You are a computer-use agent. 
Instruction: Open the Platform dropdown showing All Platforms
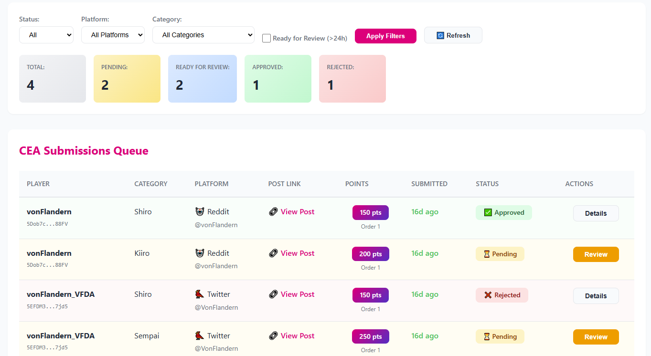pyautogui.click(x=113, y=35)
